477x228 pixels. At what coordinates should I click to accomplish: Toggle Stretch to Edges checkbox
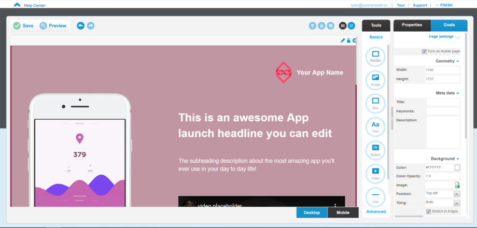[x=428, y=211]
